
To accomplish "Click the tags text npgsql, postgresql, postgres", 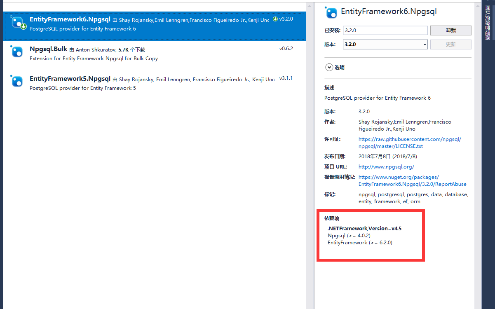I will tap(413, 198).
